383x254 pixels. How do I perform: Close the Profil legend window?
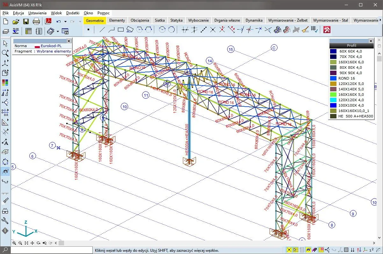click(371, 41)
